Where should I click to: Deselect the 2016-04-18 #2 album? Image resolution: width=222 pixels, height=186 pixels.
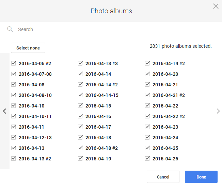[81, 148]
